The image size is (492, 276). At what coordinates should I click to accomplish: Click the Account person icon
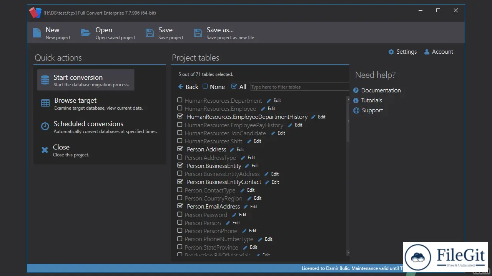[427, 52]
